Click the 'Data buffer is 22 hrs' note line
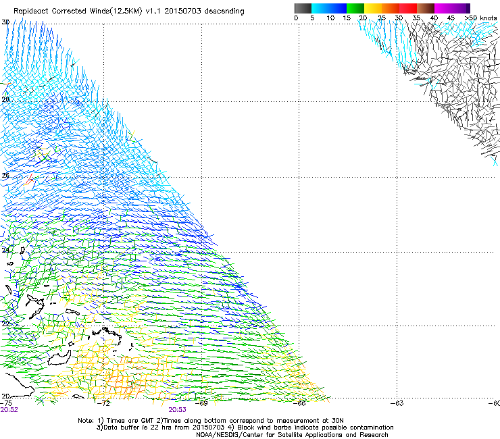 click(x=245, y=428)
